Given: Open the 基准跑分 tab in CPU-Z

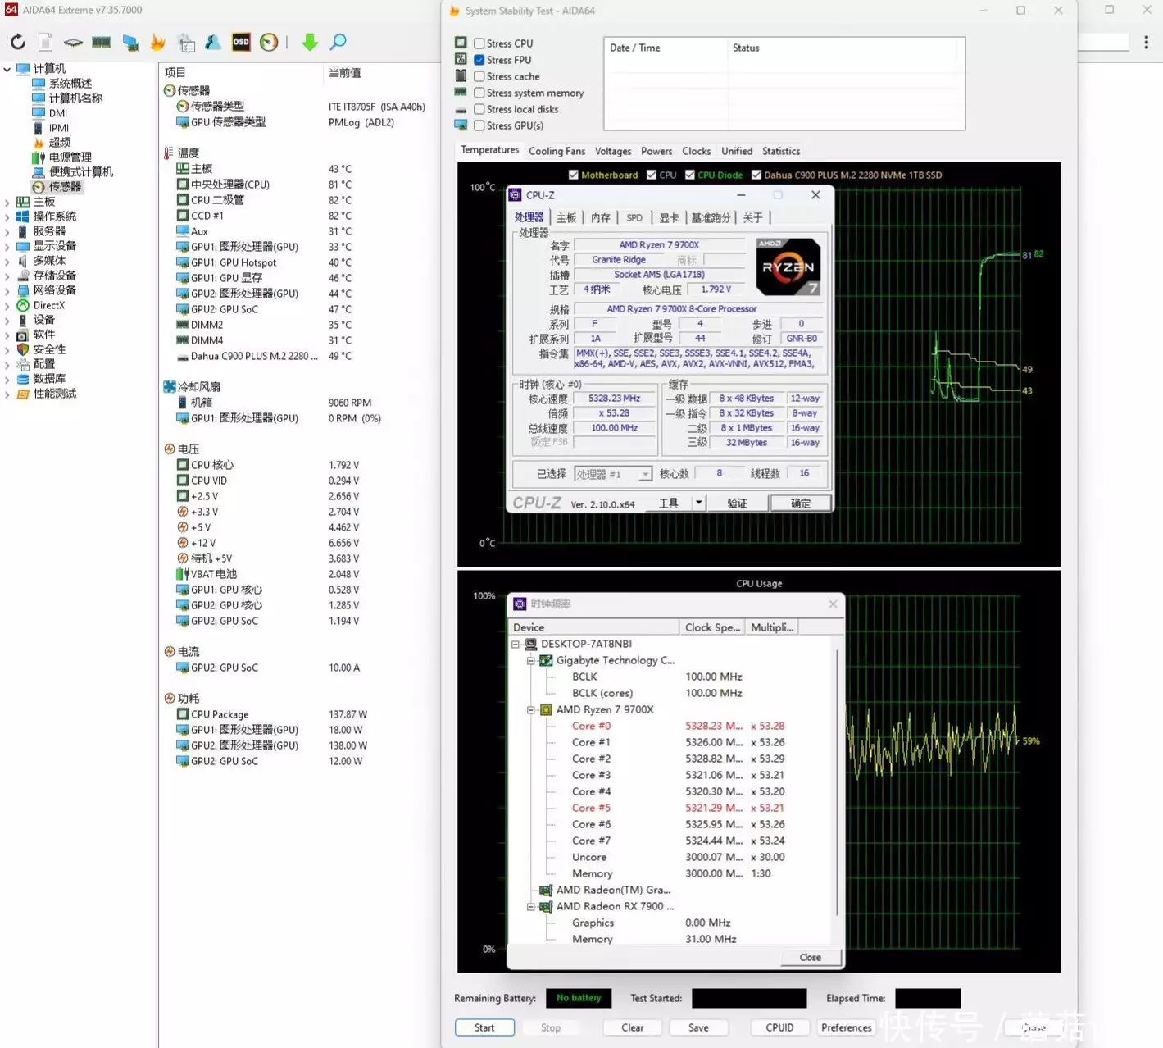Looking at the screenshot, I should coord(711,217).
